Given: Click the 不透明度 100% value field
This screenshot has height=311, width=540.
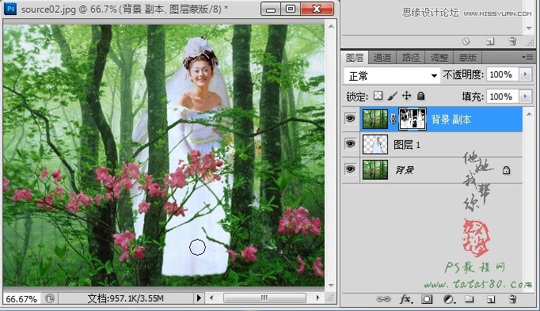Looking at the screenshot, I should (502, 74).
